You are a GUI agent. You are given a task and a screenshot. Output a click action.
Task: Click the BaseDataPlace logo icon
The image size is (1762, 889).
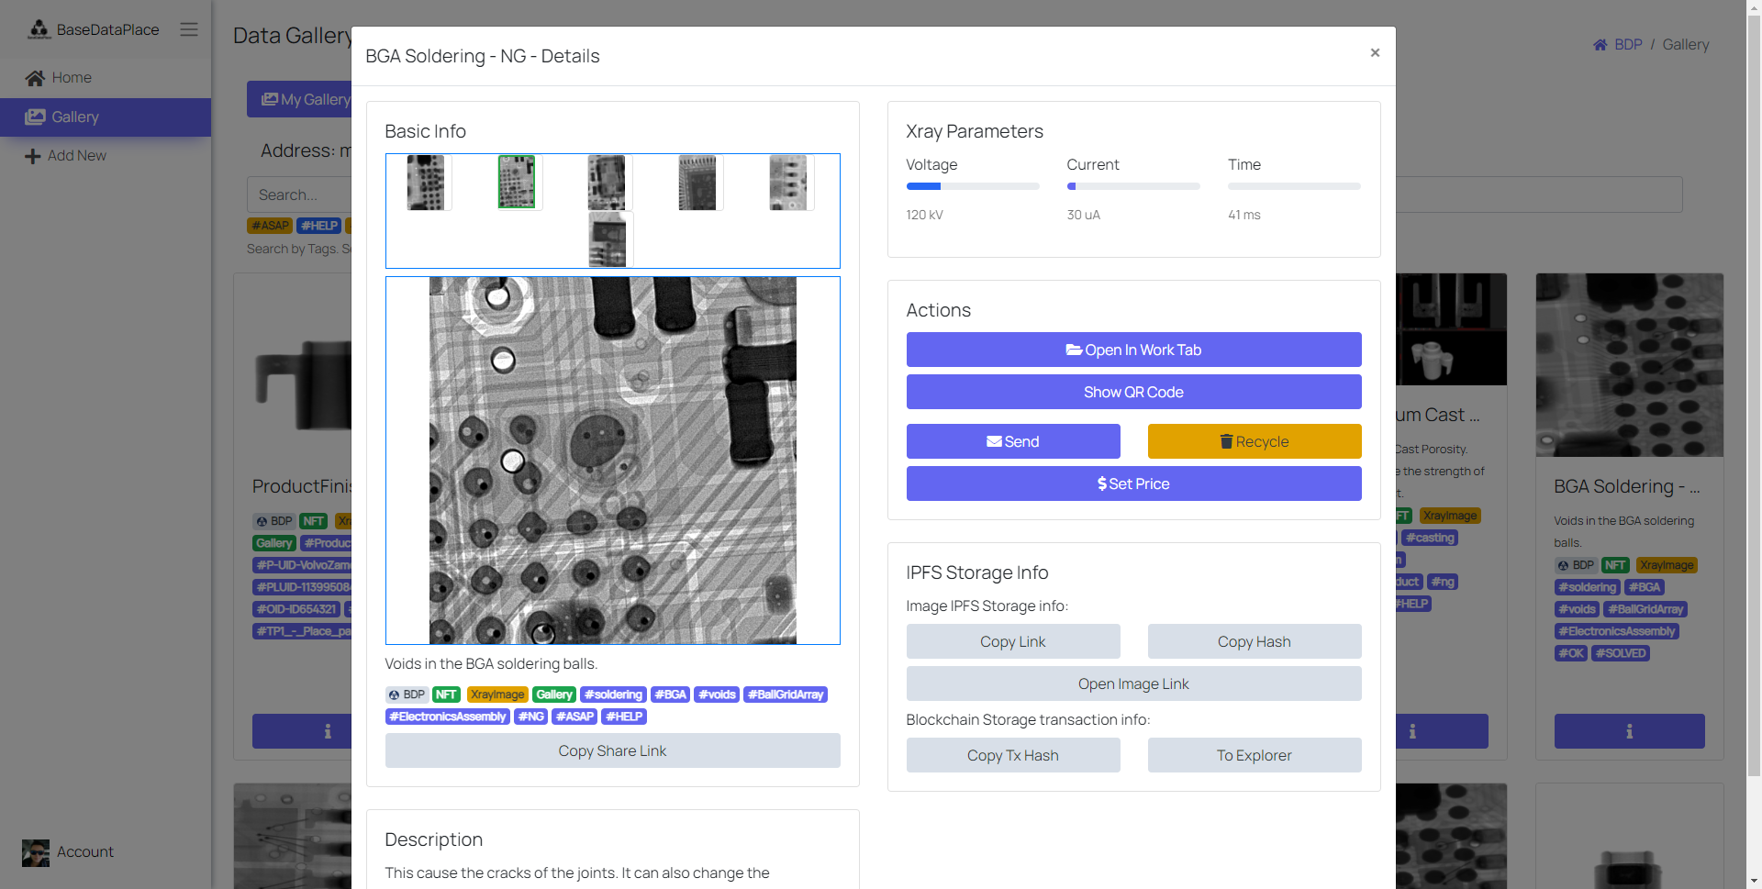(39, 29)
